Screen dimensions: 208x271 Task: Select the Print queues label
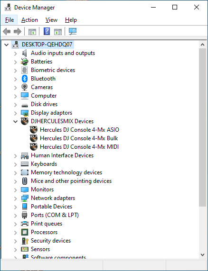click(x=47, y=224)
